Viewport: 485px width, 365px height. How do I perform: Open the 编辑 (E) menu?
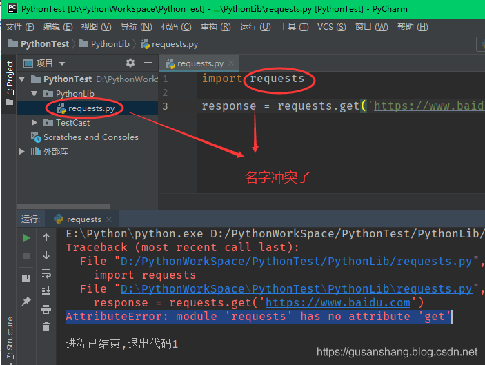[58, 27]
